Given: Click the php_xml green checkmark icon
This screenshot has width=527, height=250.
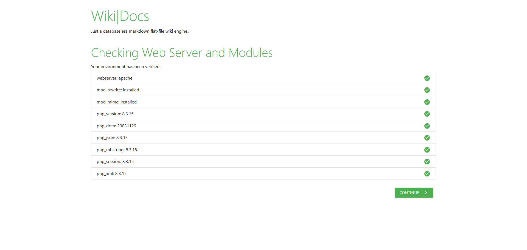Looking at the screenshot, I should click(x=427, y=174).
